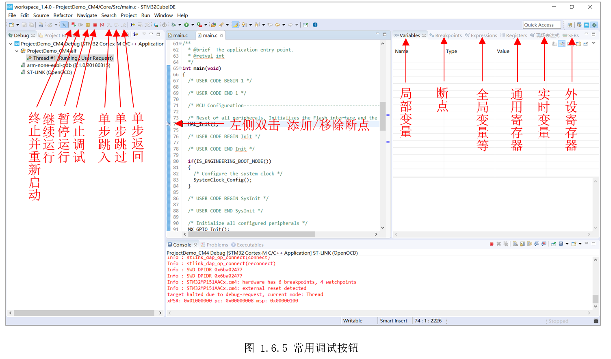The image size is (611, 359).
Task: Switch to the SFRs tab
Action: click(x=573, y=36)
